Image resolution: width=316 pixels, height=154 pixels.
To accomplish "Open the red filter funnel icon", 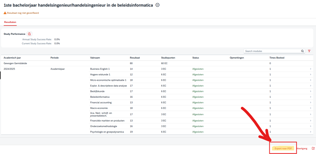I will pyautogui.click(x=309, y=51).
